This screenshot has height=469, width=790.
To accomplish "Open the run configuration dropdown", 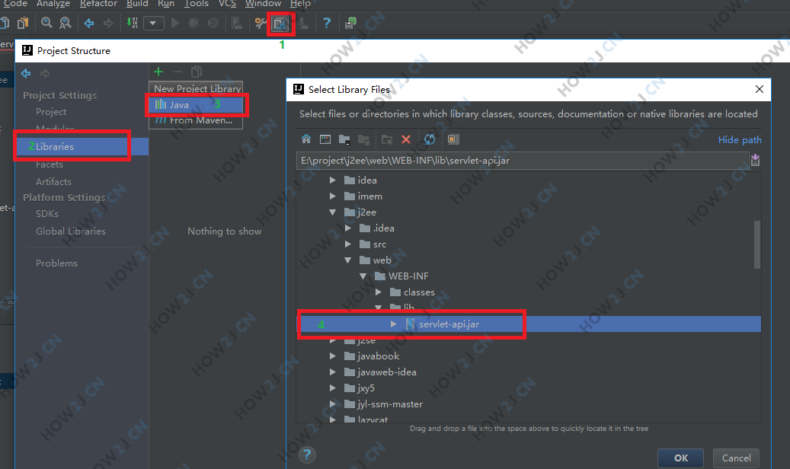I will pos(154,23).
